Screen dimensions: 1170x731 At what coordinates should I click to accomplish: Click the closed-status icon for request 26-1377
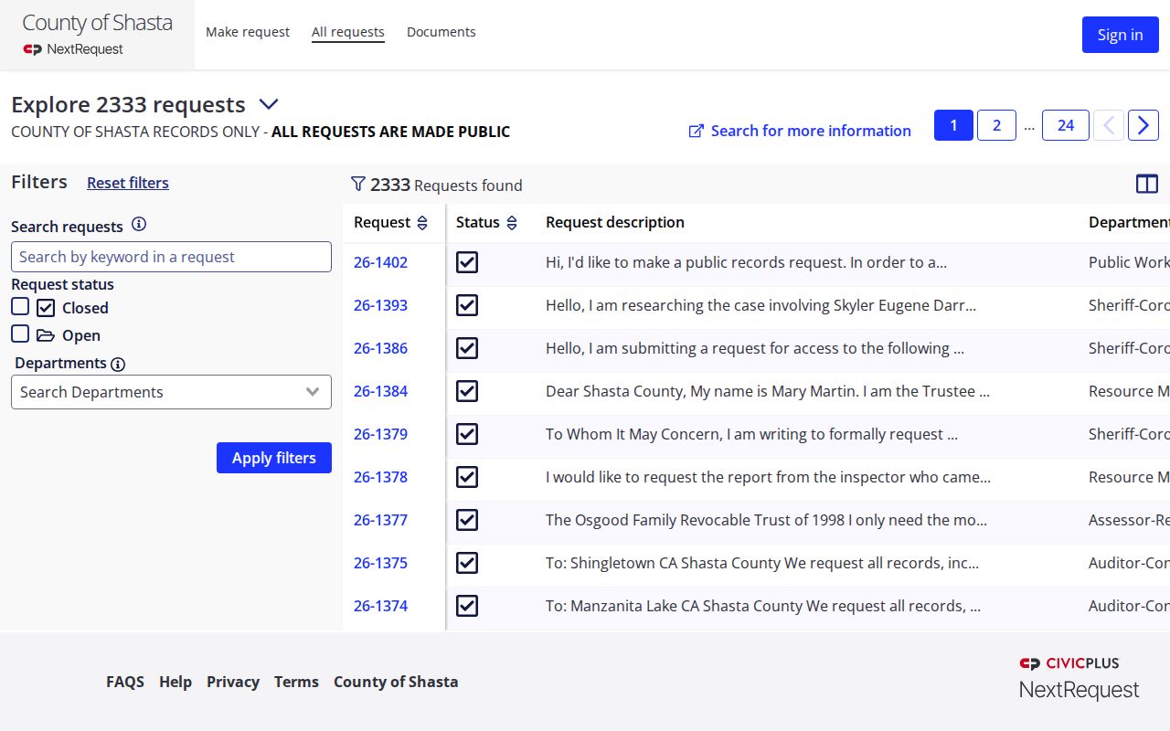(x=467, y=520)
